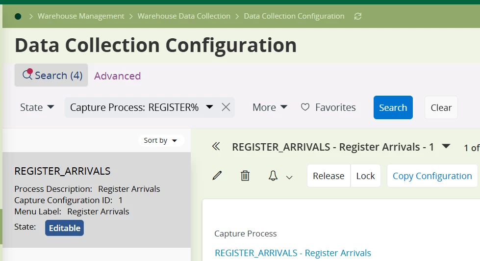Viewport: 480px width, 261px height.
Task: Open the State filter dropdown
Action: click(37, 107)
